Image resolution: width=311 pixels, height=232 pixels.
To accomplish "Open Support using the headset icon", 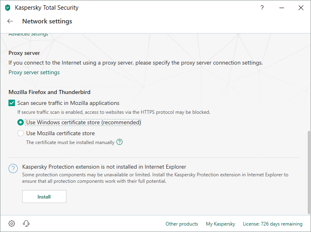I will 27,224.
